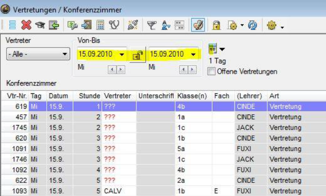Click the stethoscope icon in toolbar
Viewport: 326px width, 196px height.
pos(114,26)
